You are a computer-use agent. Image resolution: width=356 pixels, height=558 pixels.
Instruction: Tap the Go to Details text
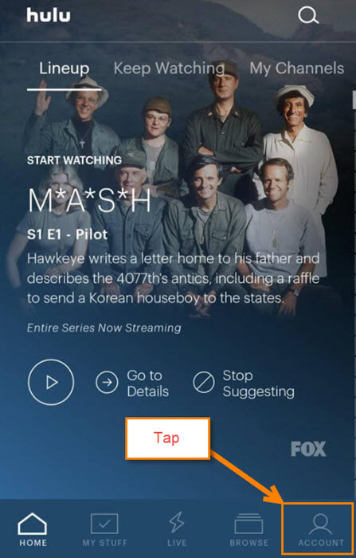(147, 383)
